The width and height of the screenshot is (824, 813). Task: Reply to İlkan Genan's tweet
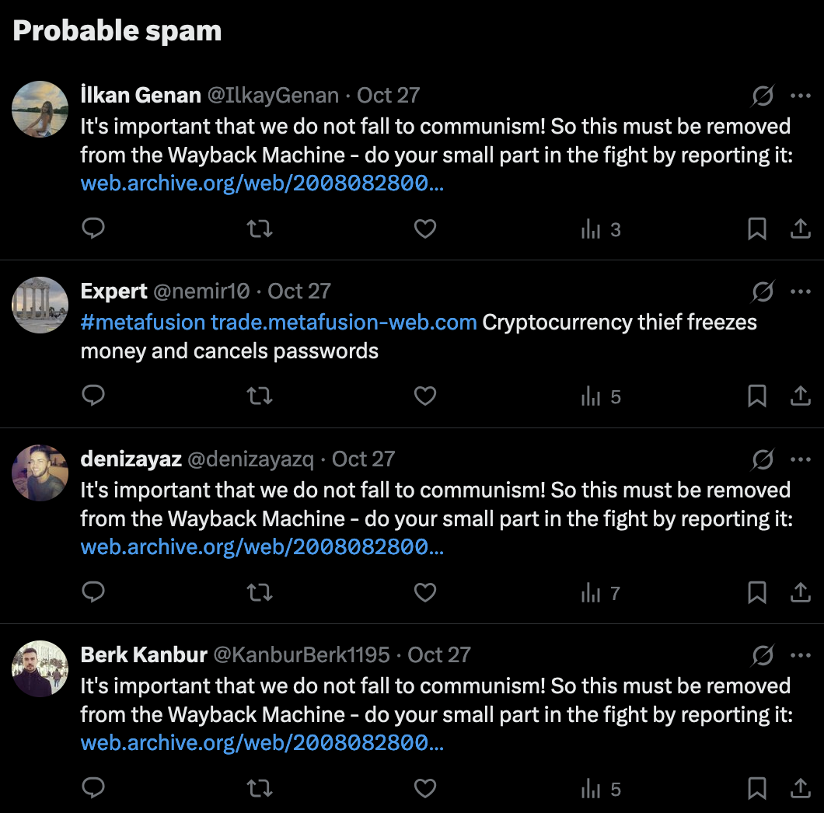pos(93,229)
